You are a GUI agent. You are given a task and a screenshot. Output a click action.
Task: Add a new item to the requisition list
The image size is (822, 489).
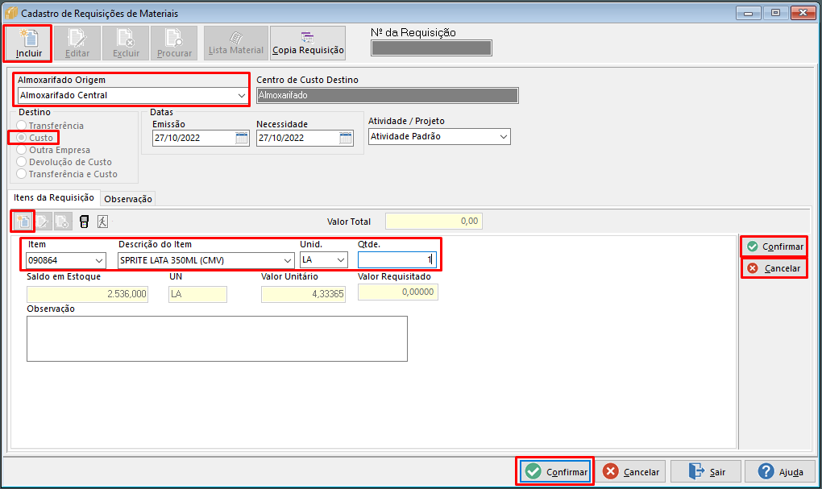23,222
